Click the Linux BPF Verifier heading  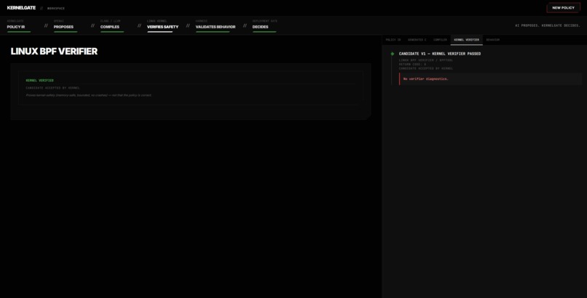click(x=54, y=52)
